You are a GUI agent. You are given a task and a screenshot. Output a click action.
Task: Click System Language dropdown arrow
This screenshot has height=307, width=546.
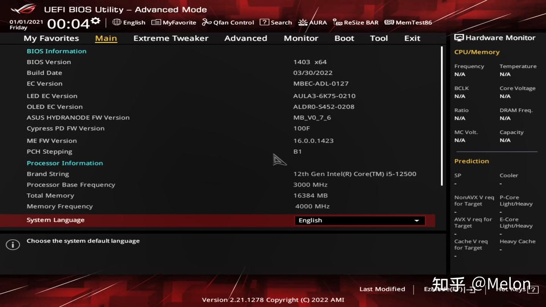416,221
